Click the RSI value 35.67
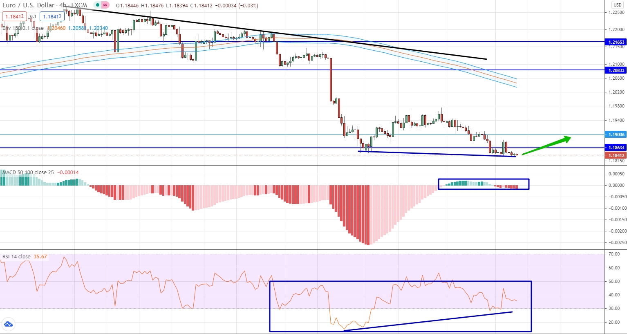The image size is (627, 334). pos(40,257)
